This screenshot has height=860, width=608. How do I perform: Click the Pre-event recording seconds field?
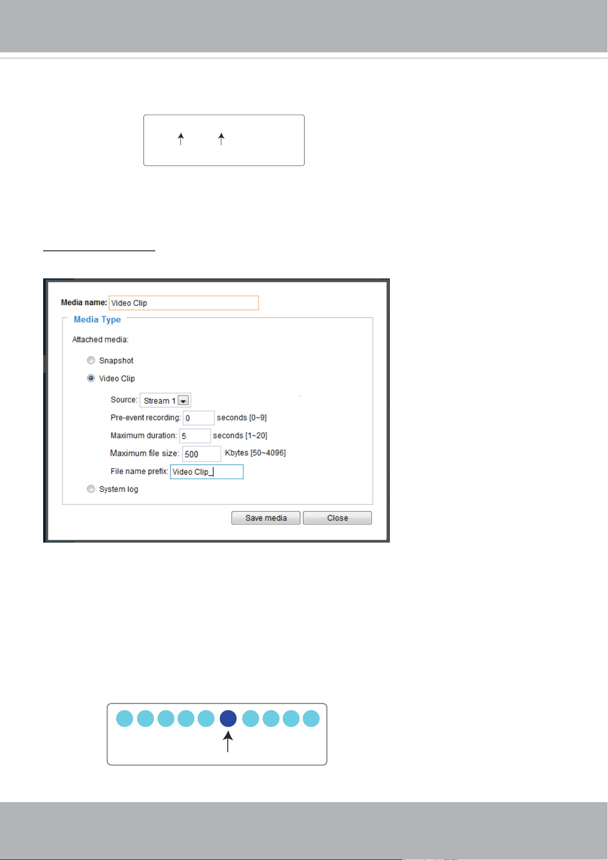click(199, 418)
